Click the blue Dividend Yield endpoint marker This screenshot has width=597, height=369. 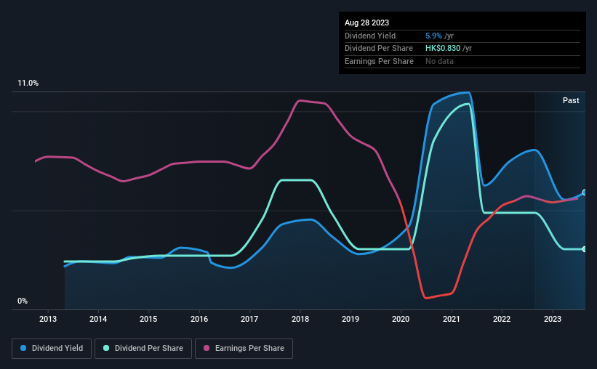click(x=585, y=192)
